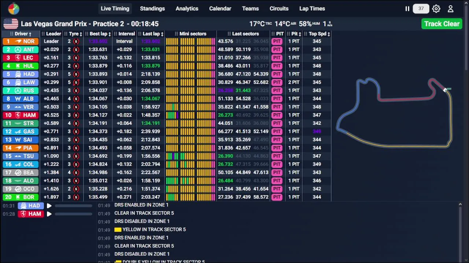The image size is (469, 263).
Task: Open the Lap Times tab
Action: click(x=312, y=8)
